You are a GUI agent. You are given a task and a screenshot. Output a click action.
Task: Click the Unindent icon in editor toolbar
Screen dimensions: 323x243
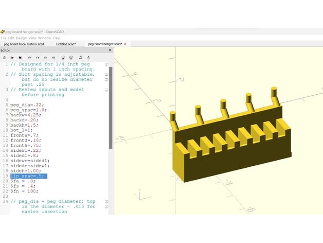pyautogui.click(x=46, y=58)
